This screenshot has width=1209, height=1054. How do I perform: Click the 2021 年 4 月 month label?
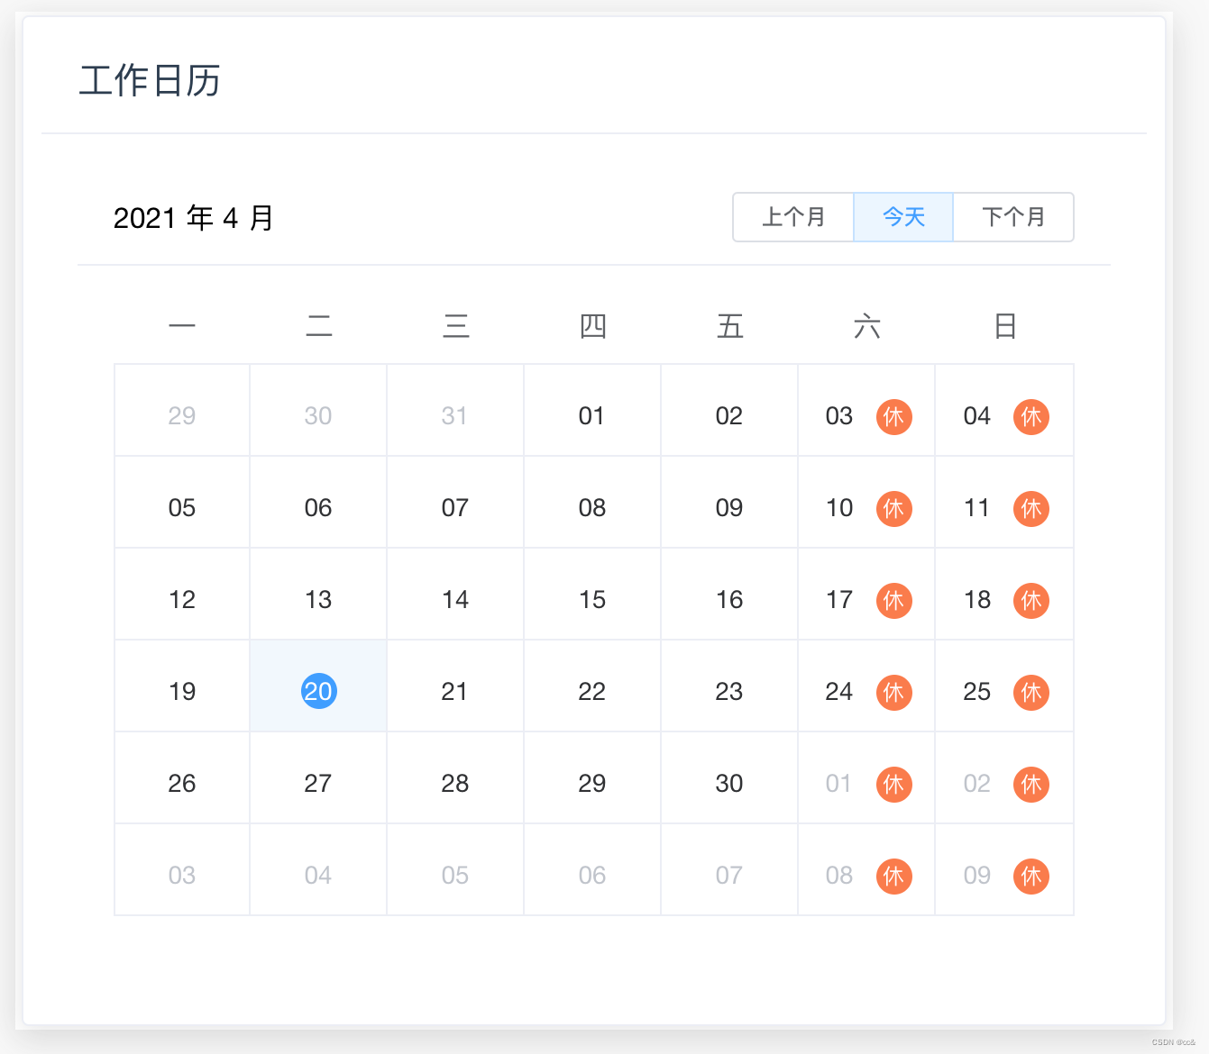click(194, 217)
